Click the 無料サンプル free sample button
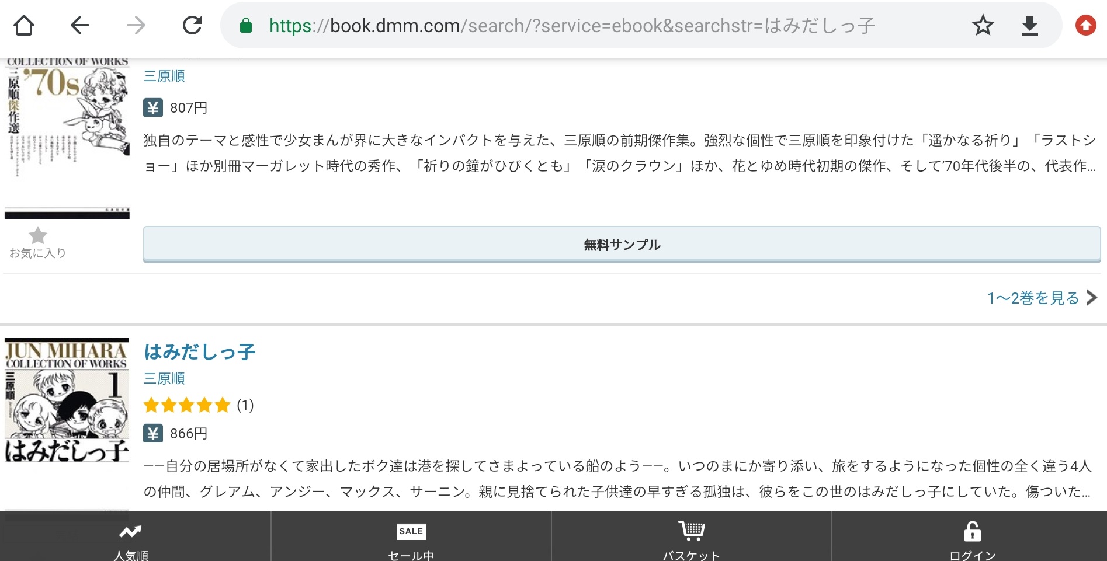The image size is (1107, 561). [622, 245]
